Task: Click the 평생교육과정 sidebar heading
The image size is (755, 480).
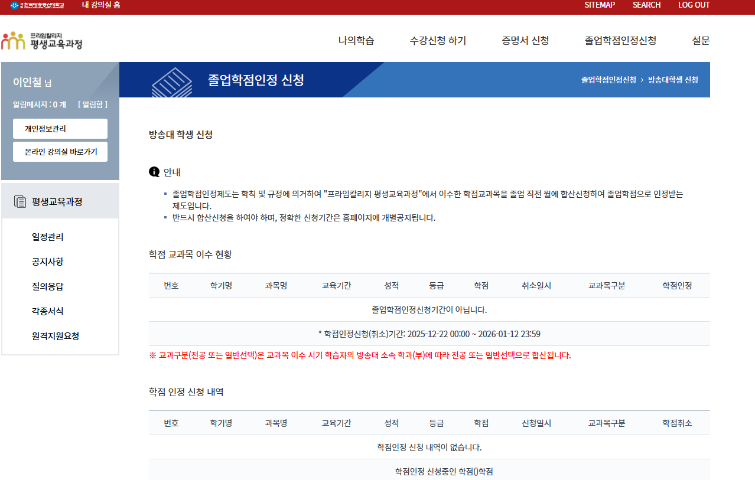Action: click(x=57, y=202)
